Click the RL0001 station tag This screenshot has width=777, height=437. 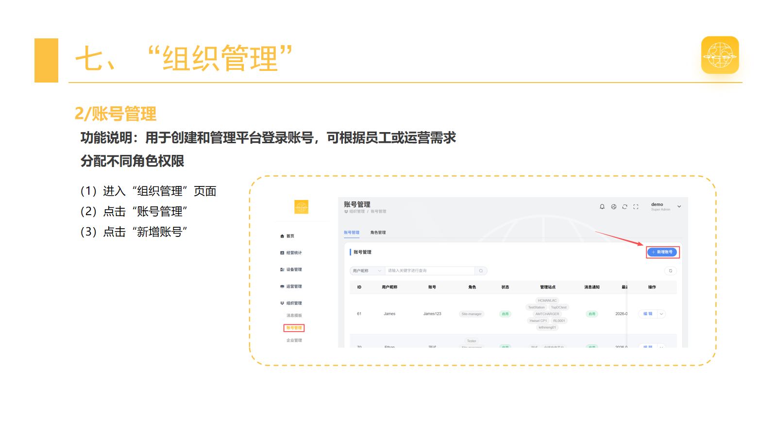[x=559, y=321]
